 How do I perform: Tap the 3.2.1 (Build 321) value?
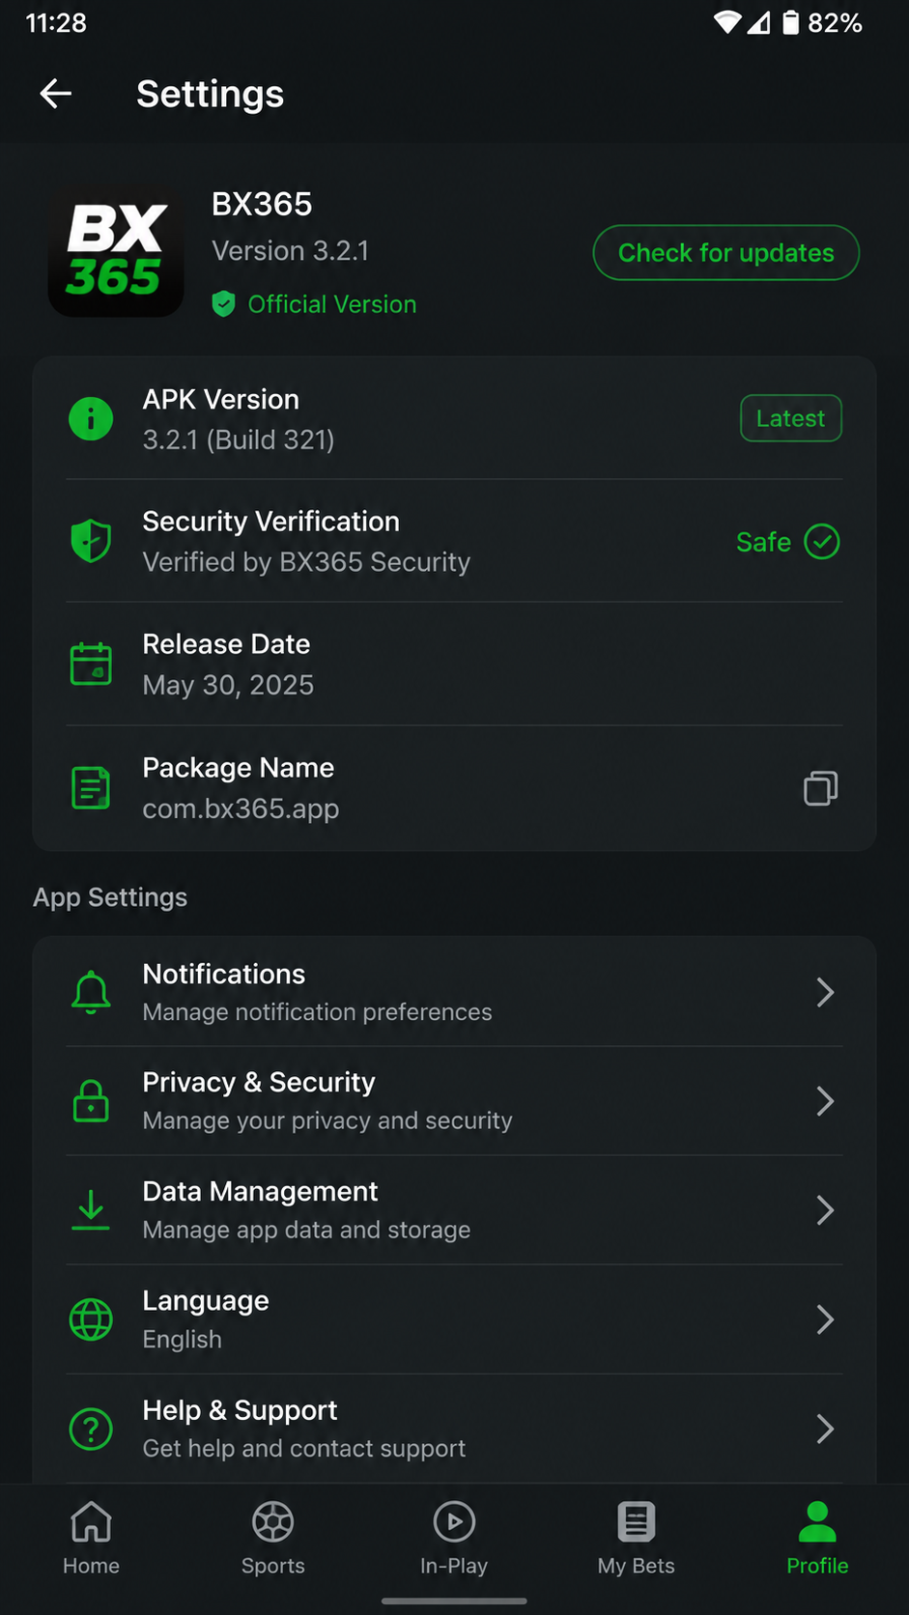(x=239, y=439)
